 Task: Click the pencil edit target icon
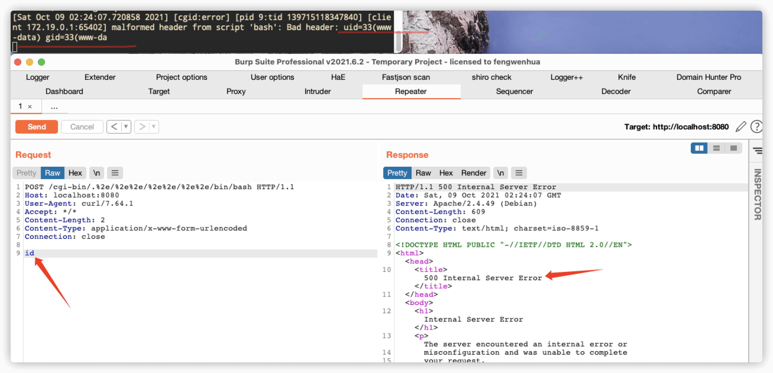pyautogui.click(x=740, y=127)
